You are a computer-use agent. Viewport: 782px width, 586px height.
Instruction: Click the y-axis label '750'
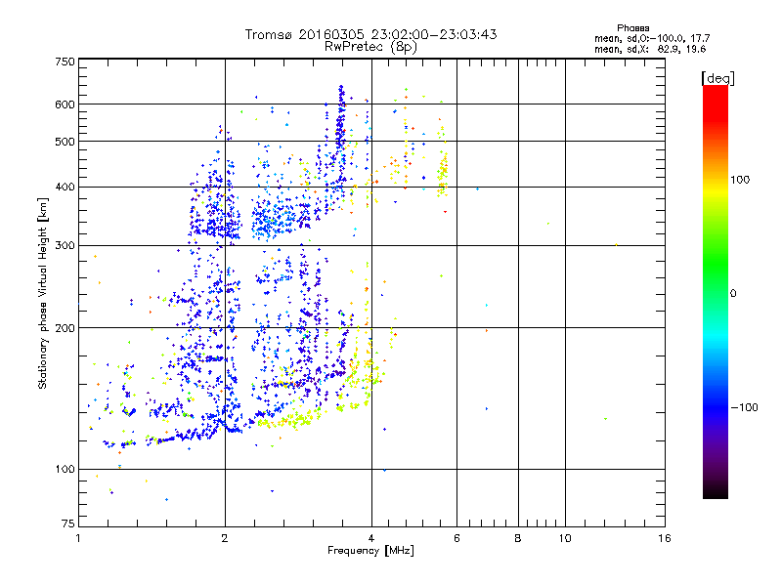coord(65,62)
